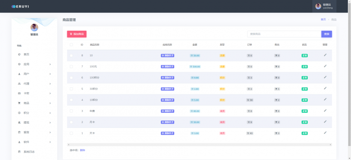Click into the 搜索商品 search field
The width and height of the screenshot is (351, 160).
(x=284, y=34)
